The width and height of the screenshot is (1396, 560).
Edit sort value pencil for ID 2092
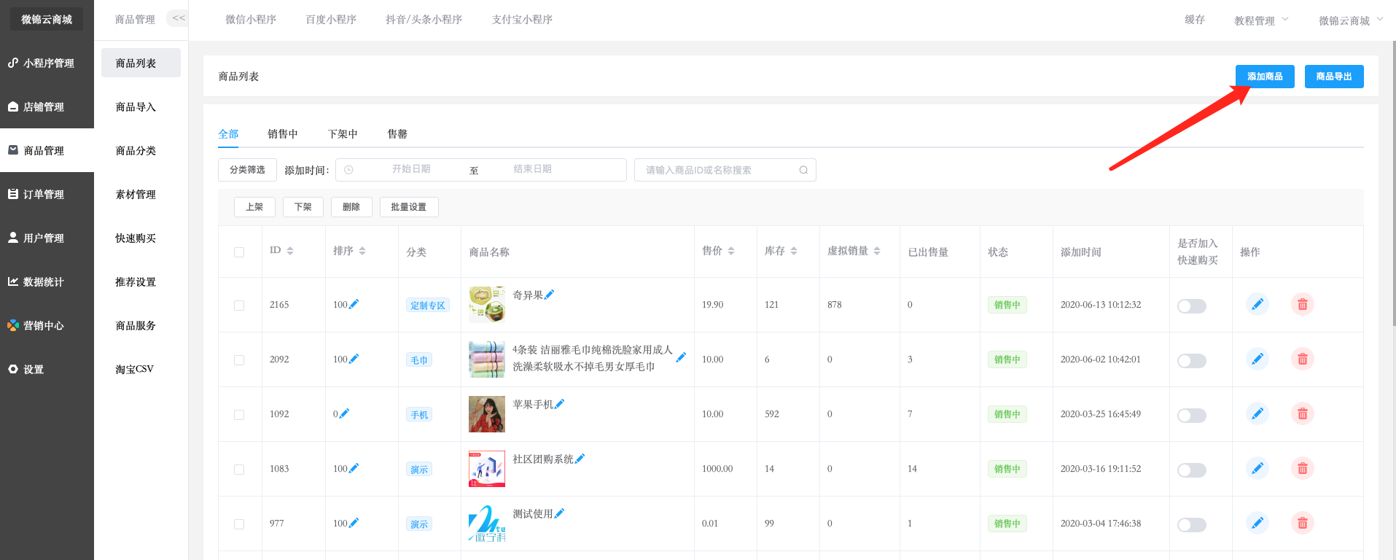point(354,359)
